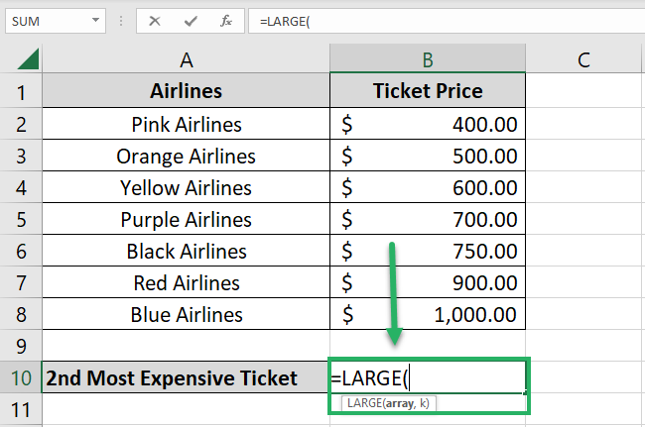Viewport: 645px width, 427px height.
Task: Click the 900.00 ticket price cell
Action: click(x=428, y=282)
